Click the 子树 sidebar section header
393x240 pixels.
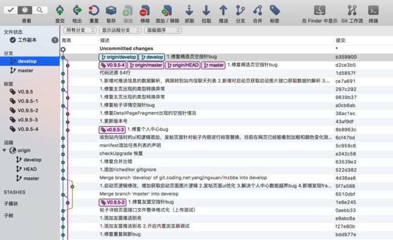click(8, 215)
